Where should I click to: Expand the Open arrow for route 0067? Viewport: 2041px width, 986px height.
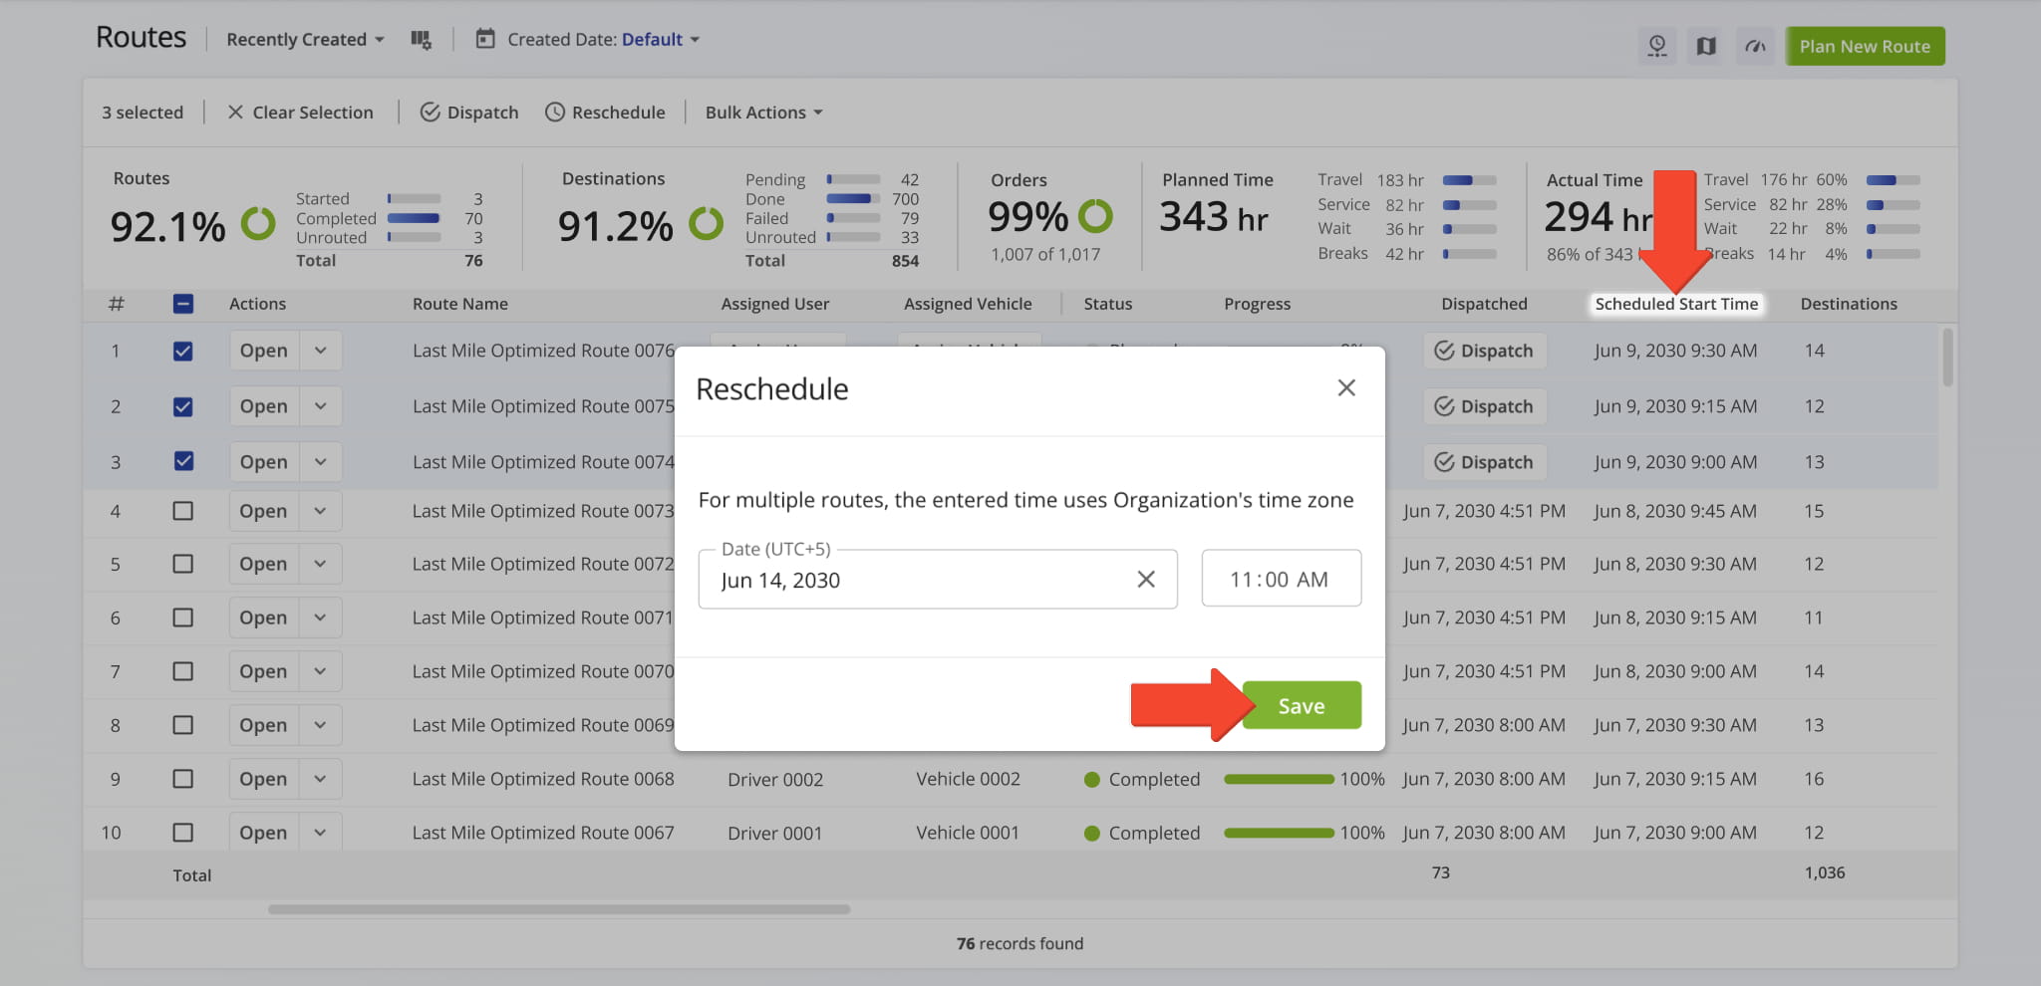tap(320, 833)
